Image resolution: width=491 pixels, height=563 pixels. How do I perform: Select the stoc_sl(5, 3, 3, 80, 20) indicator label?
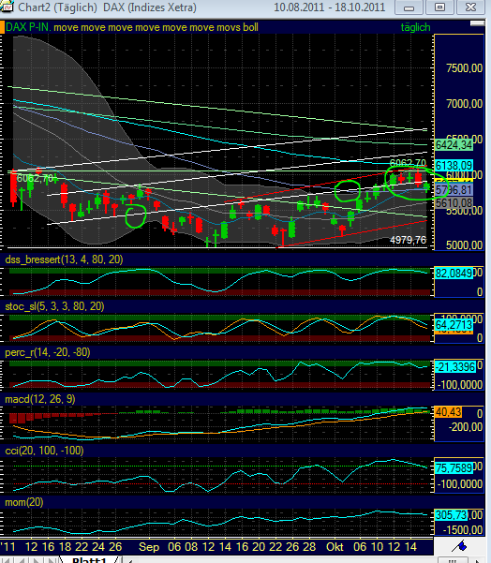[54, 306]
